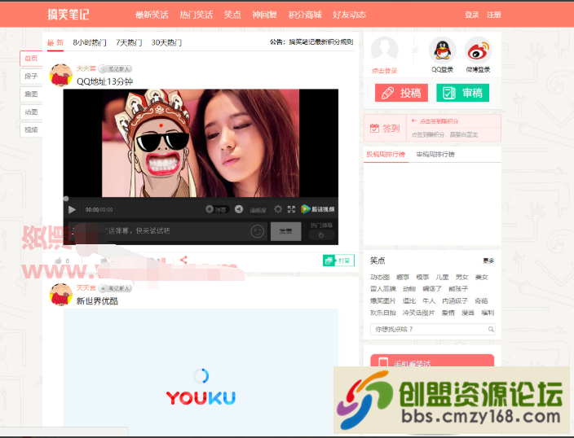Select 视频 in the left sidebar
The image size is (574, 438).
click(31, 129)
